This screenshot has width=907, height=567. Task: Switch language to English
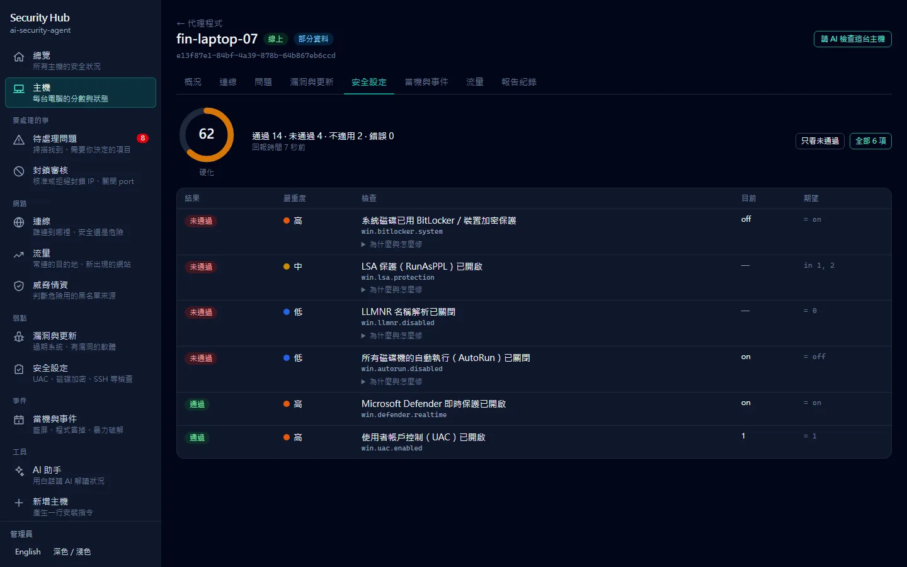point(28,552)
